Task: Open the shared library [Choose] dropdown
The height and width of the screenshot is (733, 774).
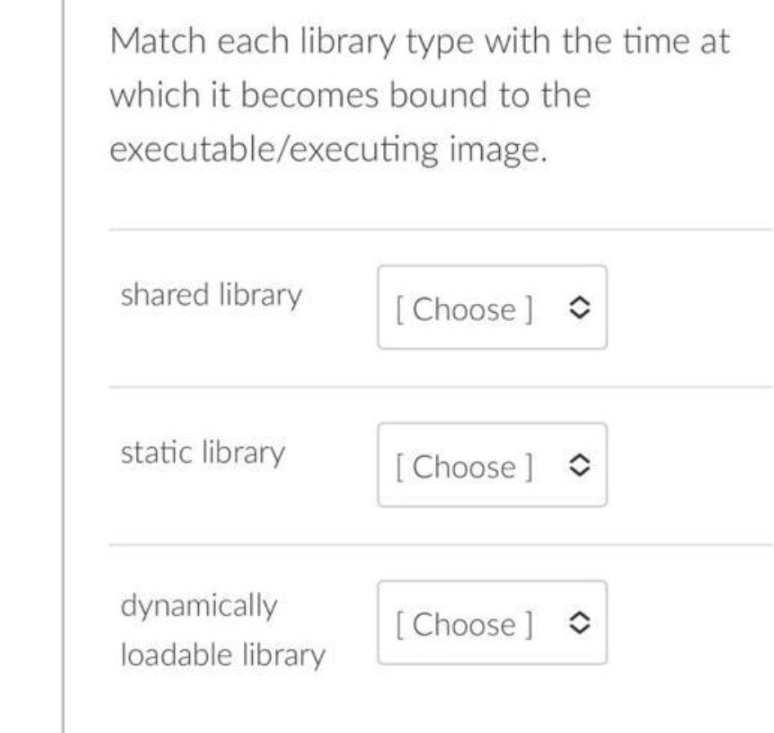Action: (x=491, y=307)
